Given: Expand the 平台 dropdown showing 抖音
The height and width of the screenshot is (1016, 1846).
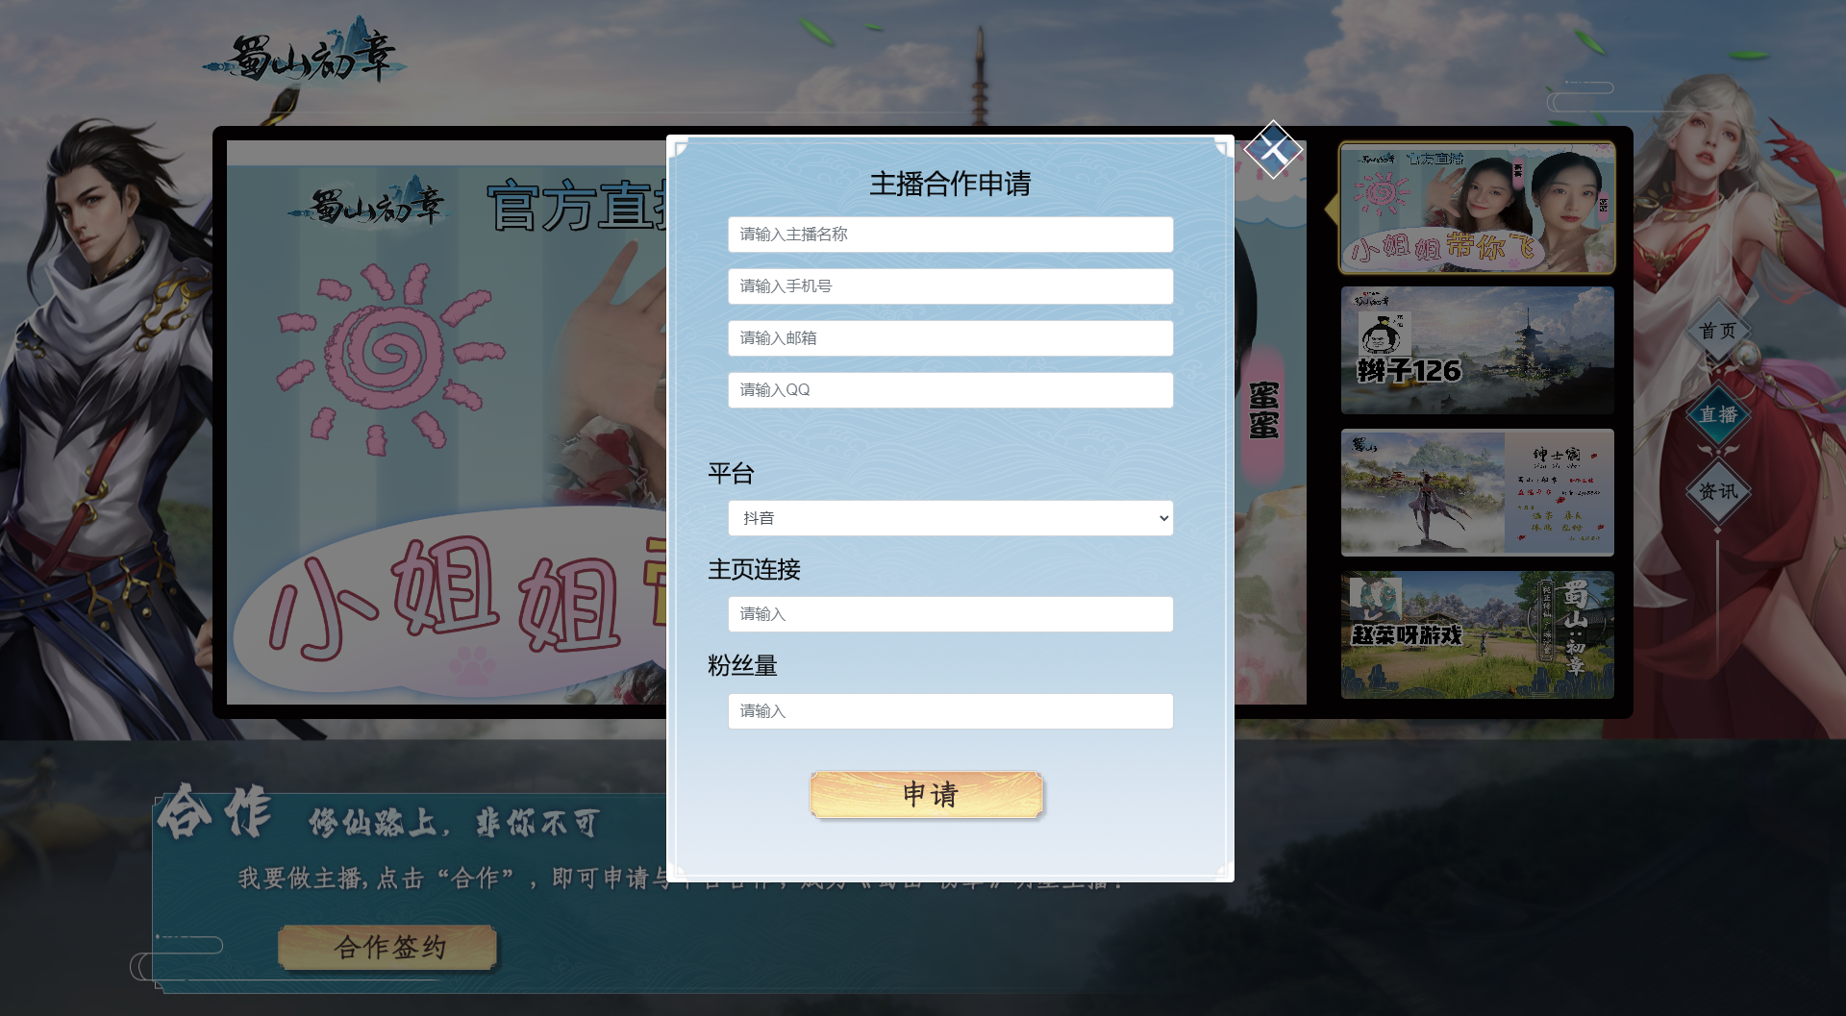Looking at the screenshot, I should pos(951,518).
